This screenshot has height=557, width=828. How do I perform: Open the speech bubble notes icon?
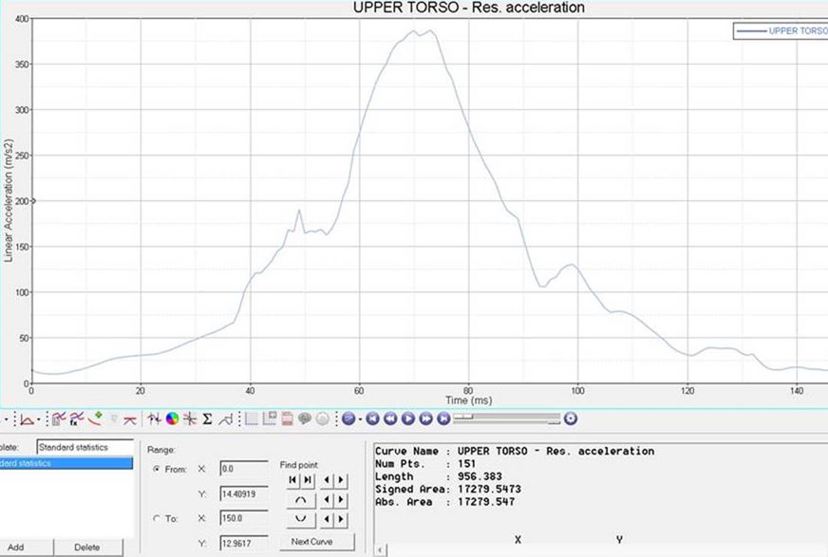[305, 419]
